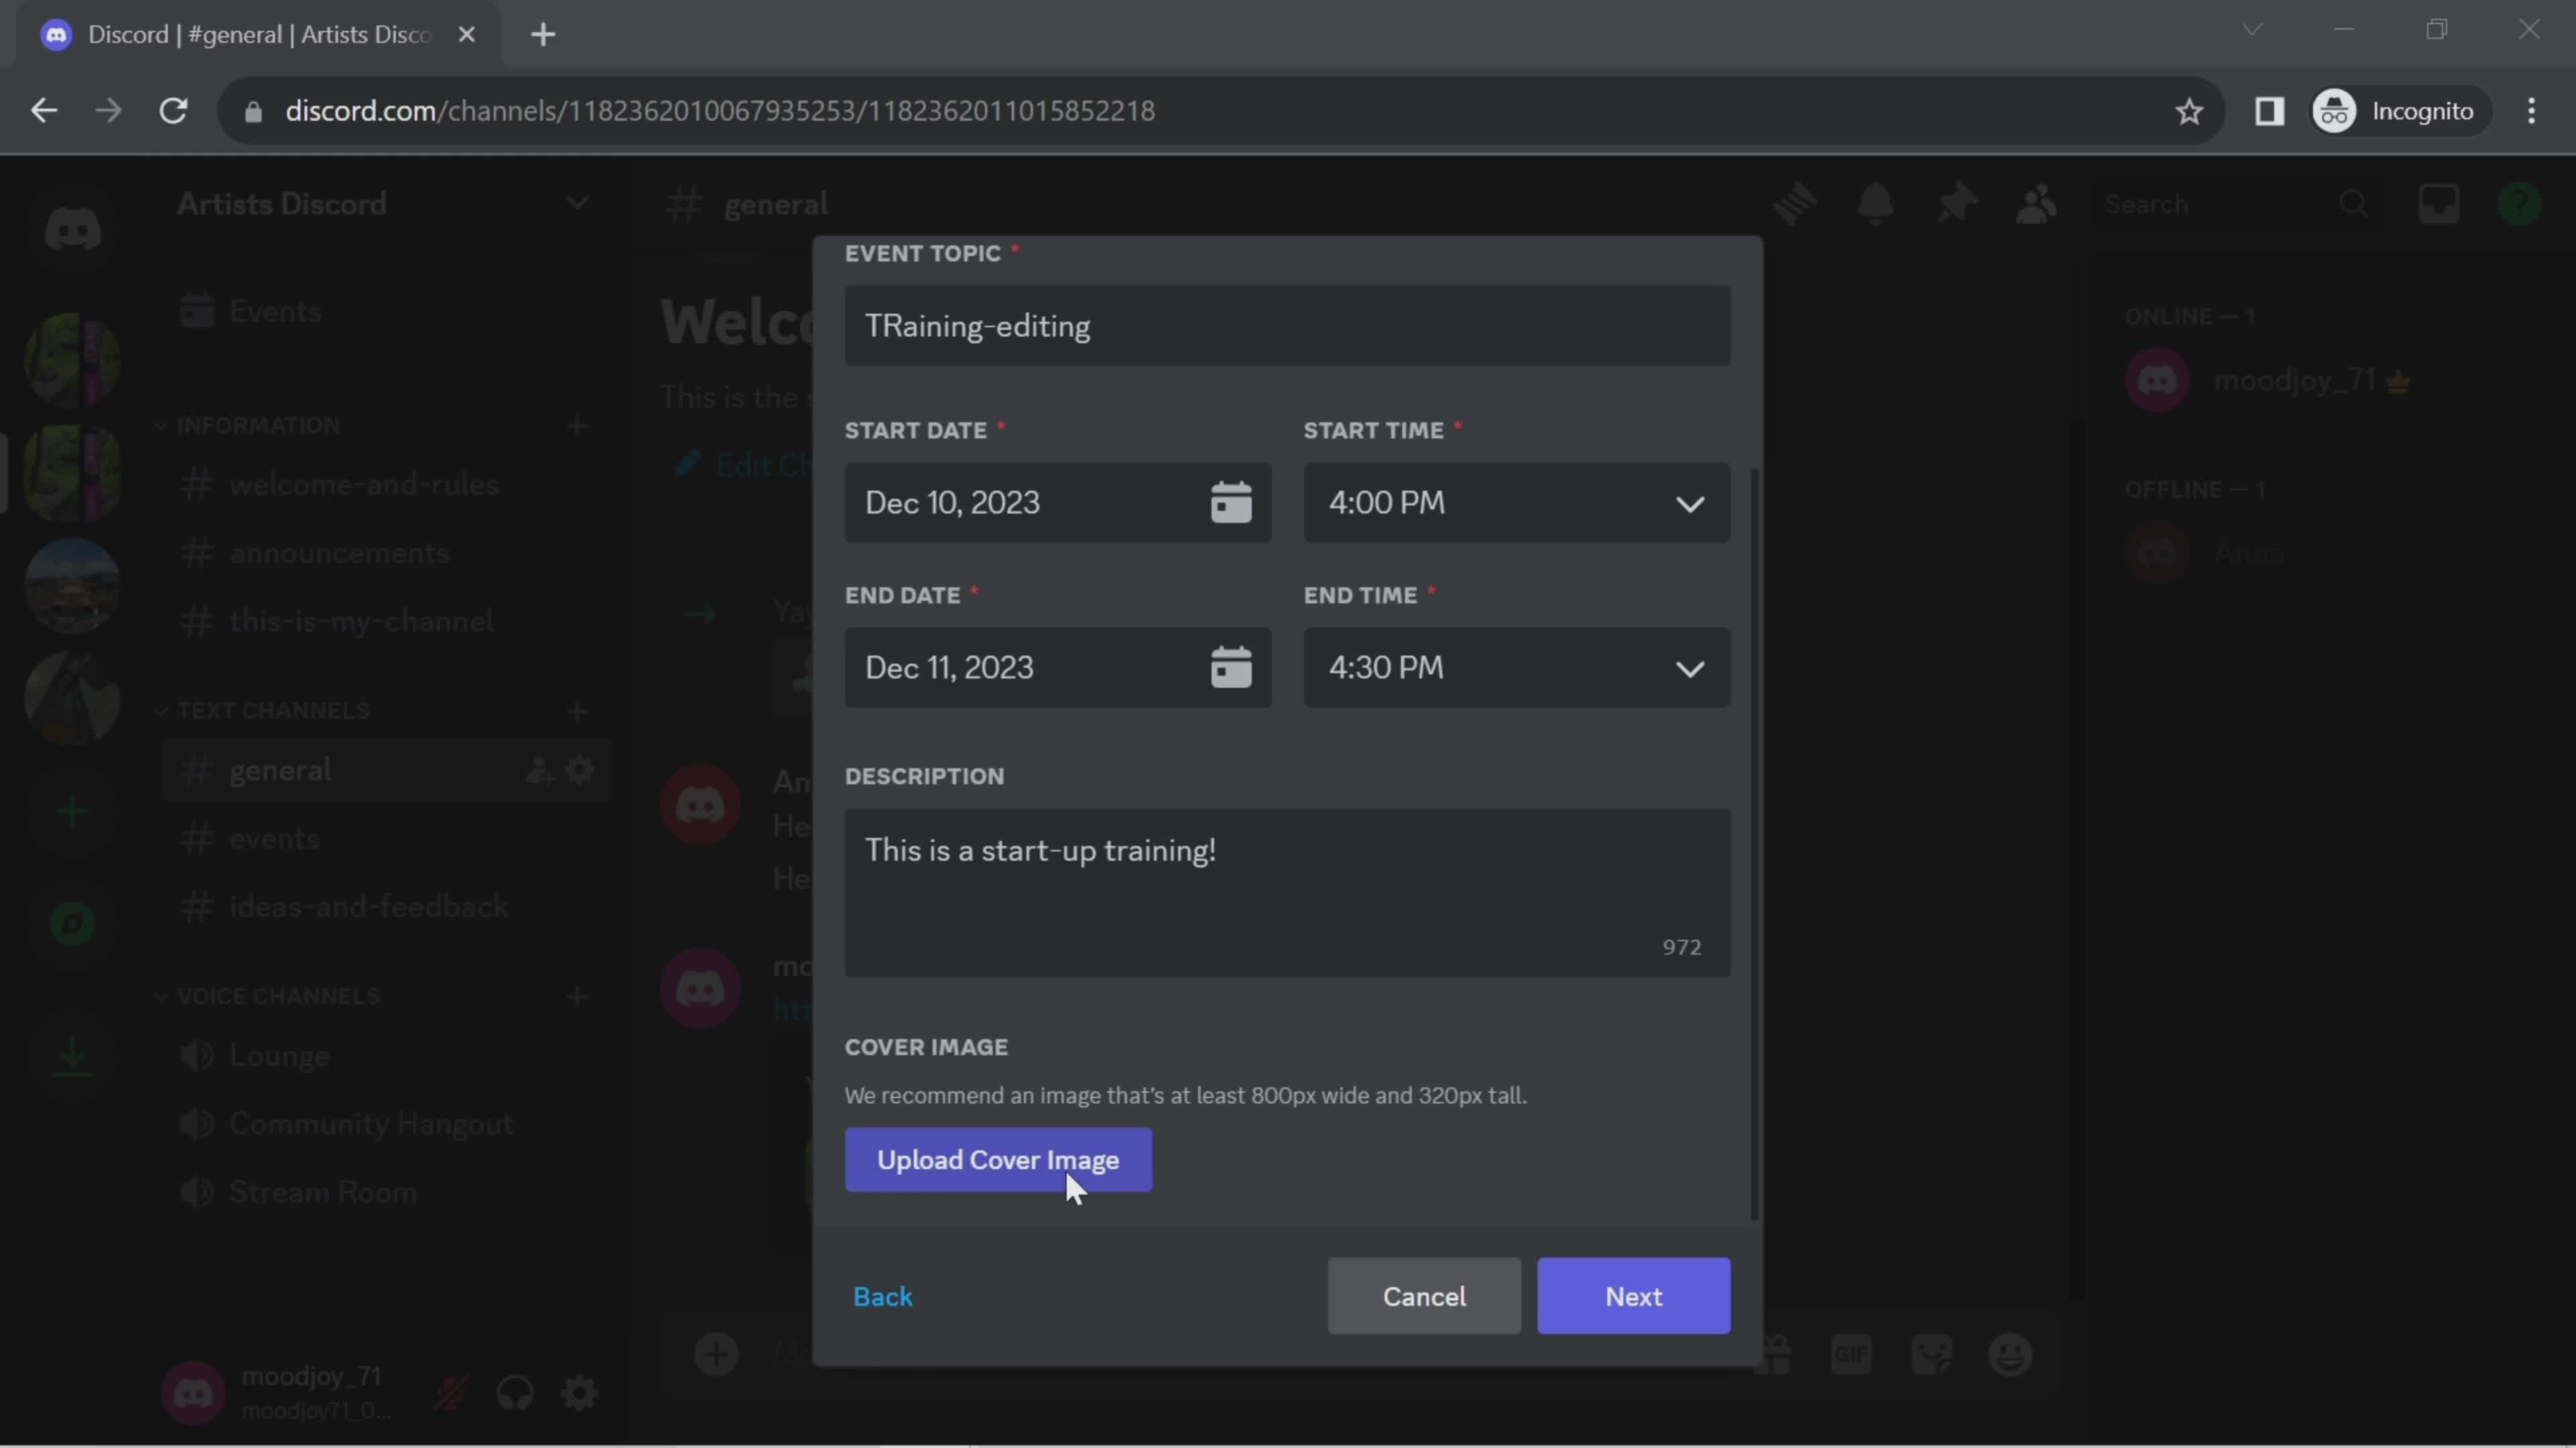Click the general text channel in sidebar
This screenshot has height=1448, width=2576.
coord(281,769)
